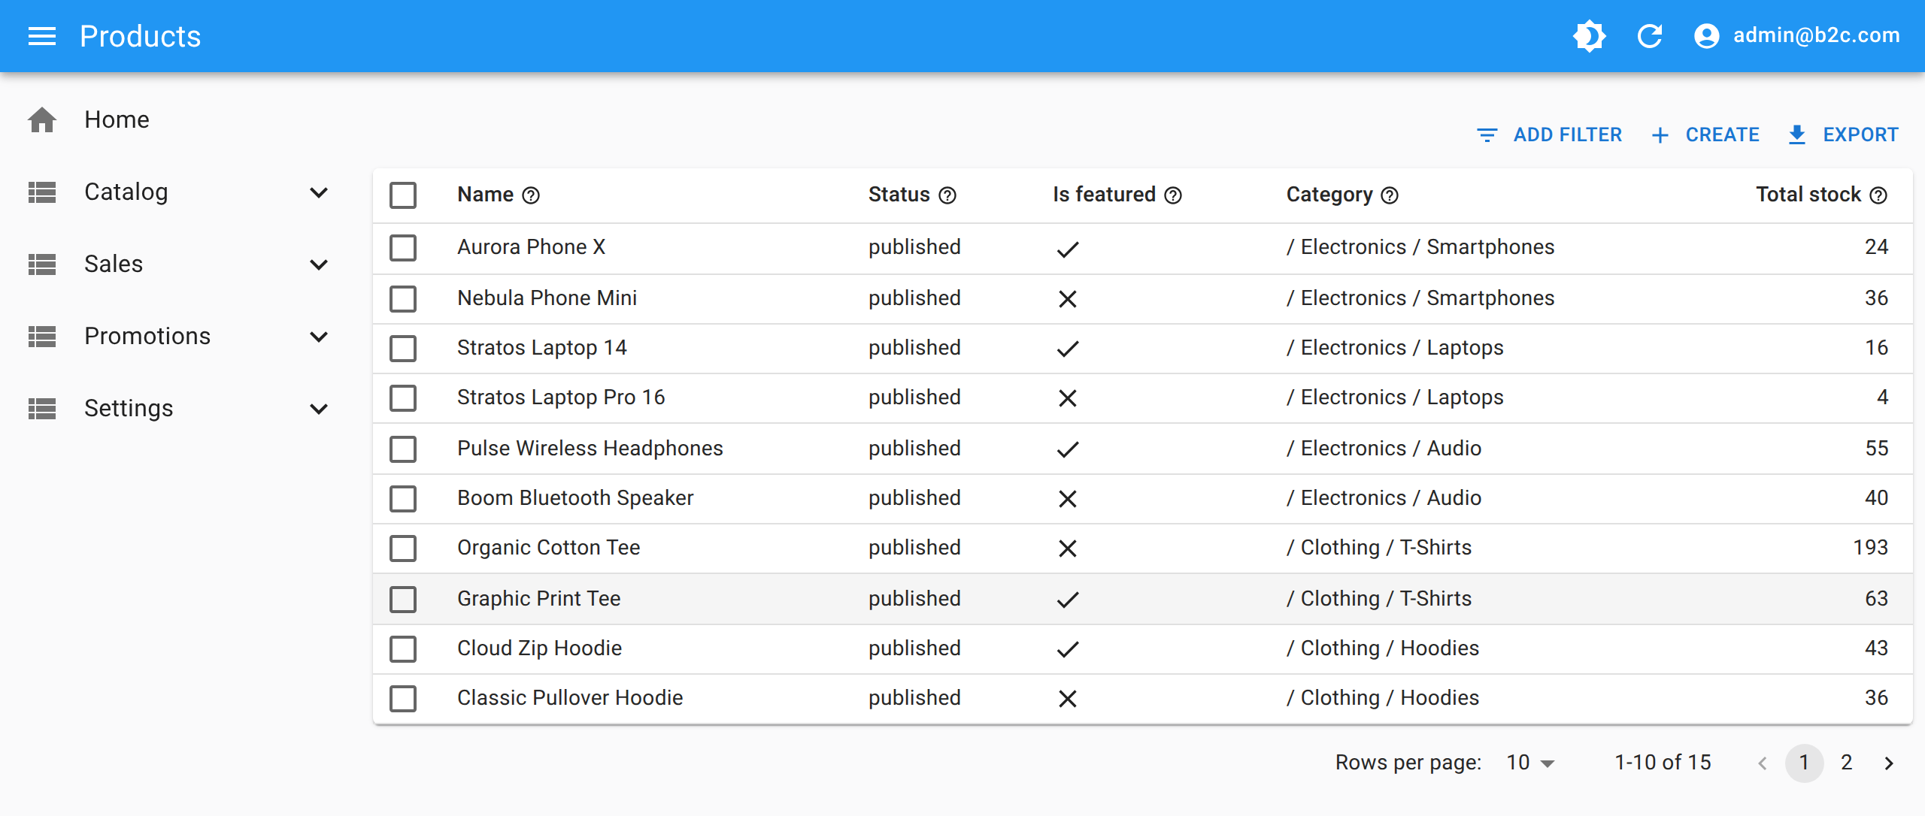
Task: Click the help icon beside Is featured
Action: click(1173, 195)
